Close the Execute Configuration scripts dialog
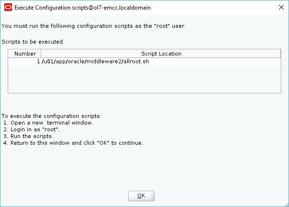Screen dimensions: 289x207 [x=281, y=7]
